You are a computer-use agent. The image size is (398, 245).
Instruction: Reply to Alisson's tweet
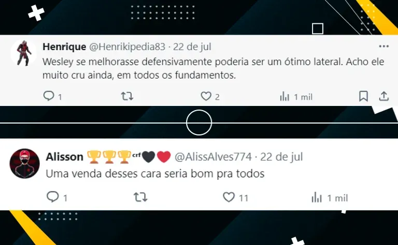tap(53, 197)
